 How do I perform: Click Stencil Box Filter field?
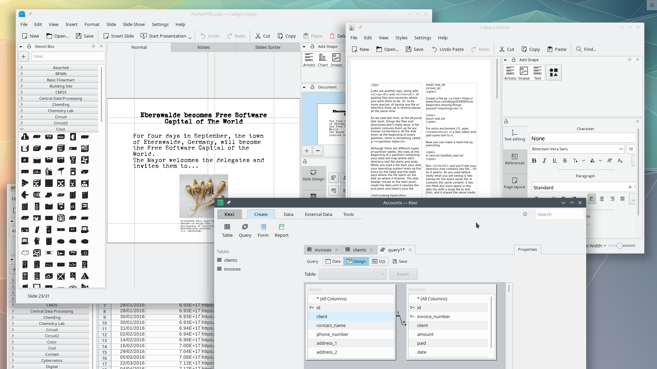(x=68, y=56)
